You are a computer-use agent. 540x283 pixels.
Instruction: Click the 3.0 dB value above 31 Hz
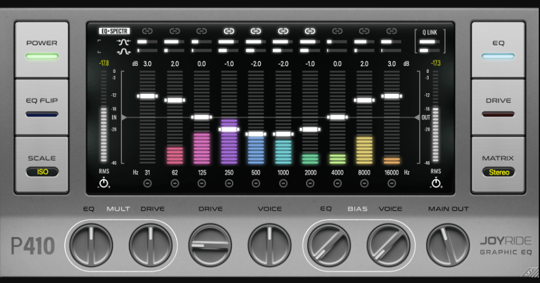tap(147, 63)
